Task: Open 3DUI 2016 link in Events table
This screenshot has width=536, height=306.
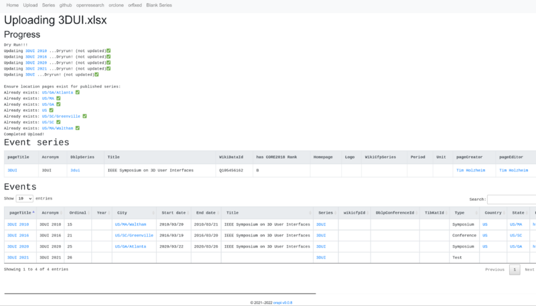Action: coord(18,236)
